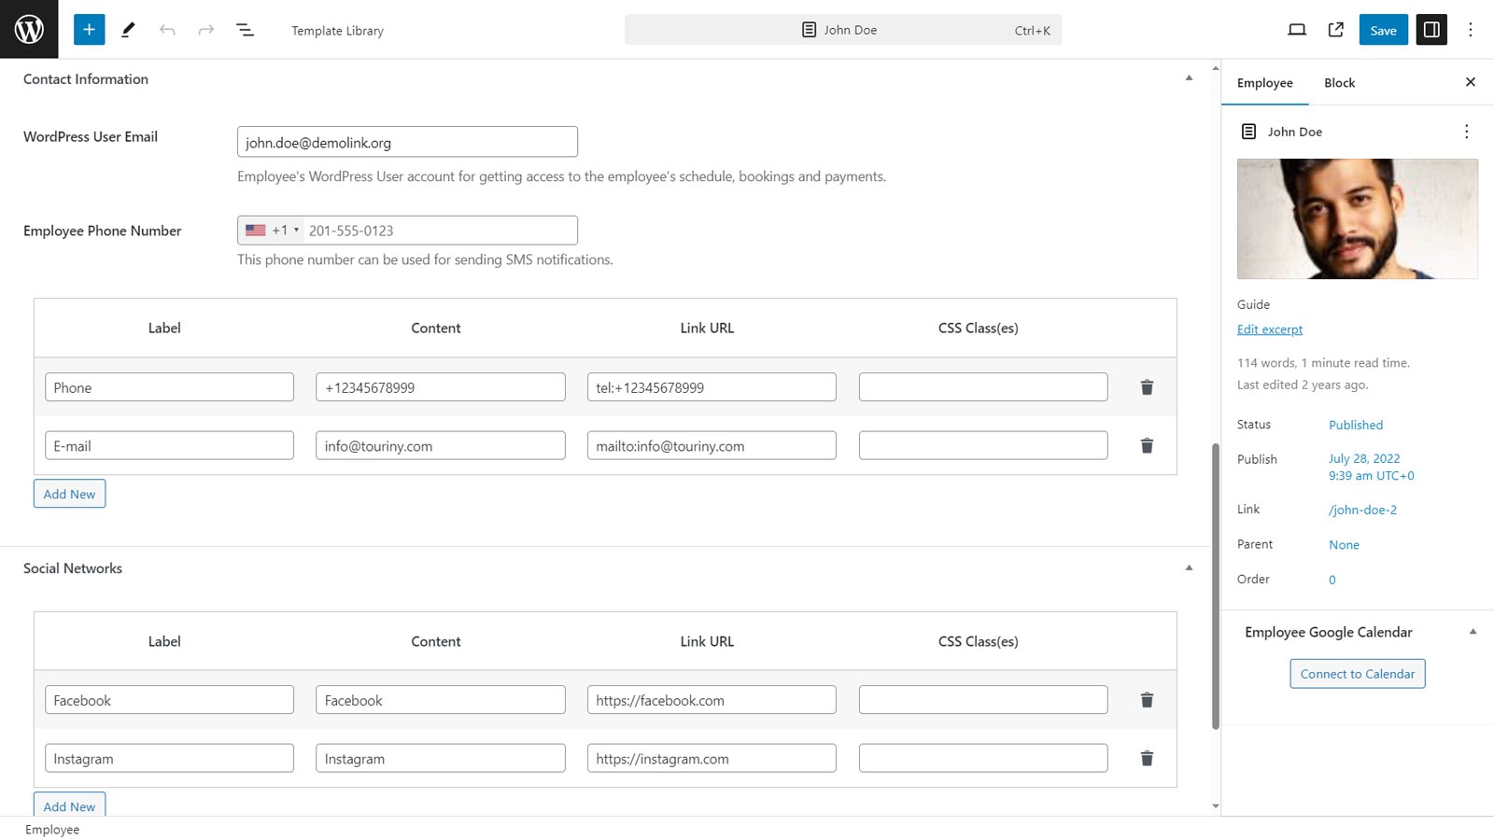Switch to the Block tab
The width and height of the screenshot is (1494, 840).
1339,82
